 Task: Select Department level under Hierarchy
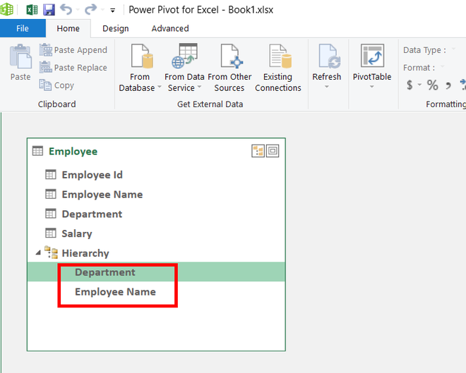click(105, 272)
